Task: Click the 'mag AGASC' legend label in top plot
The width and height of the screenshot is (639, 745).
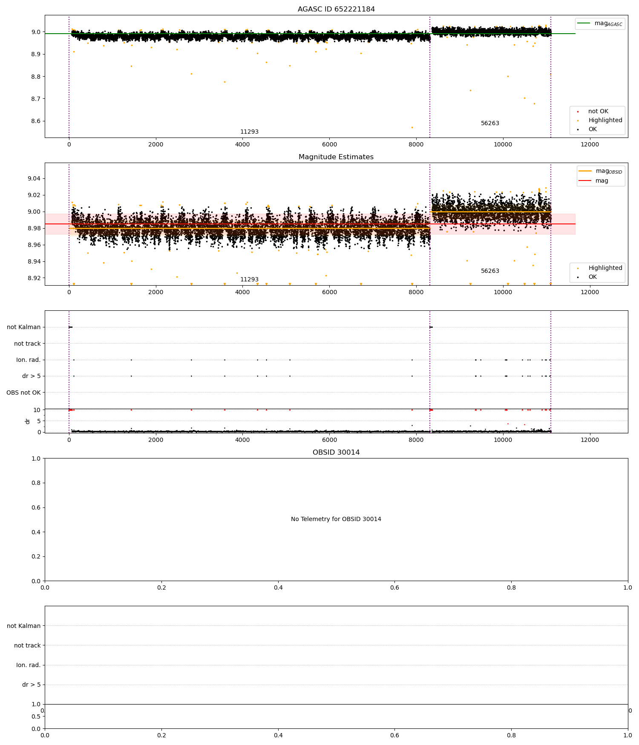Action: coord(608,23)
